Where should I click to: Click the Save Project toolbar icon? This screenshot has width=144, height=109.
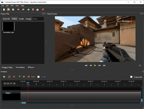(13, 10)
